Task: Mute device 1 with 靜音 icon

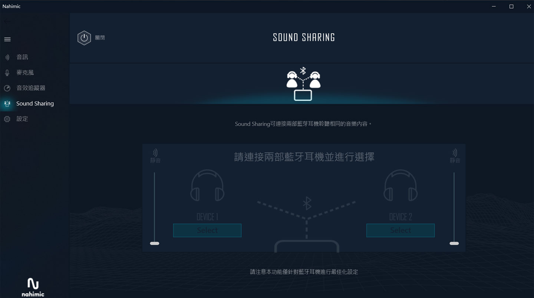Action: [155, 156]
